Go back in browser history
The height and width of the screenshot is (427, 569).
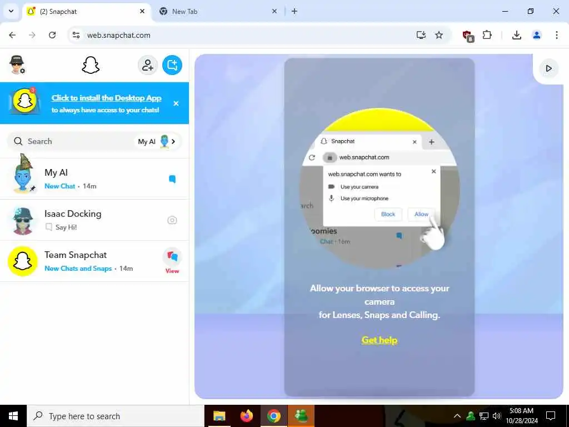(12, 35)
